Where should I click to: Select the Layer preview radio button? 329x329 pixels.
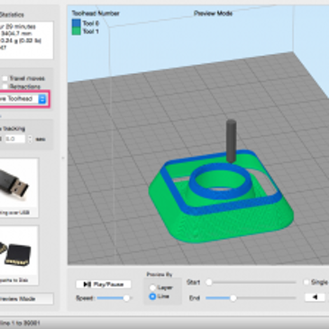[152, 288]
